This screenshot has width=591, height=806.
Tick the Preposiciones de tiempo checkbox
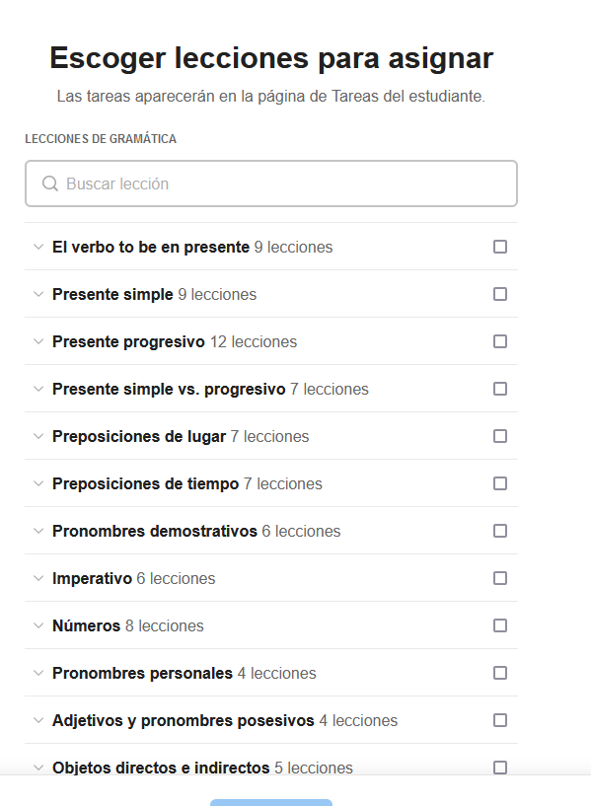[x=500, y=483]
